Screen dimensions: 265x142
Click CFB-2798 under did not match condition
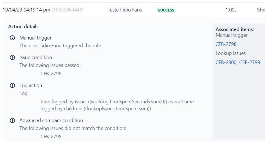51,137
